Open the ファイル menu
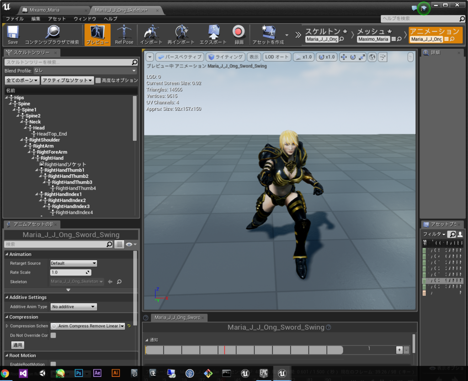468x381 pixels. (x=15, y=19)
